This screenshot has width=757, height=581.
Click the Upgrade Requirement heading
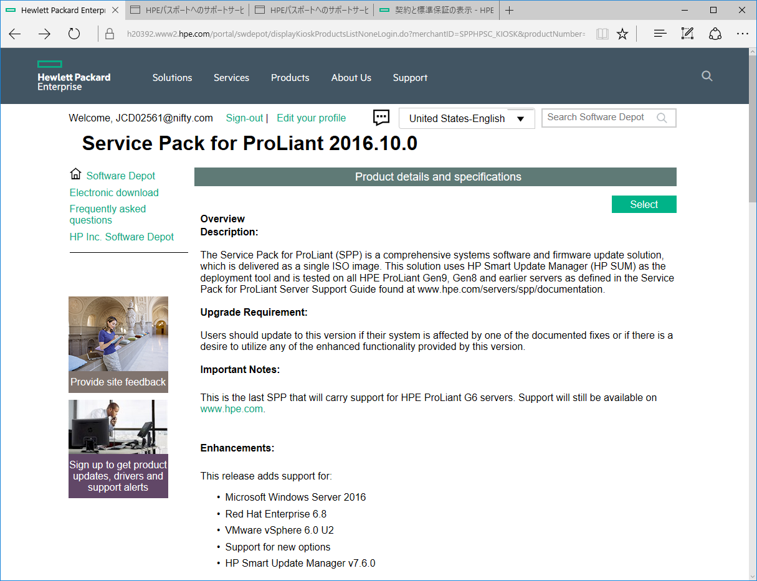pyautogui.click(x=254, y=312)
